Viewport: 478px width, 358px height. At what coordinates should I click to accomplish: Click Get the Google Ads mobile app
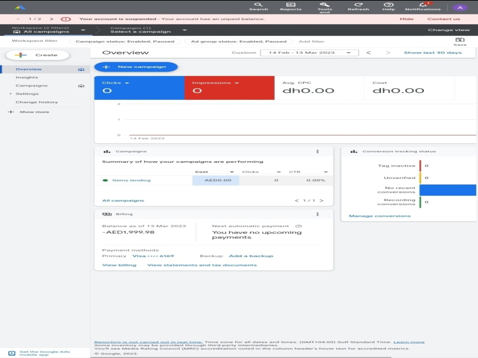[x=44, y=353]
